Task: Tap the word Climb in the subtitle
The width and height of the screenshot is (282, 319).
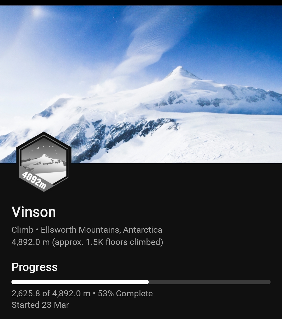Action: pyautogui.click(x=22, y=230)
